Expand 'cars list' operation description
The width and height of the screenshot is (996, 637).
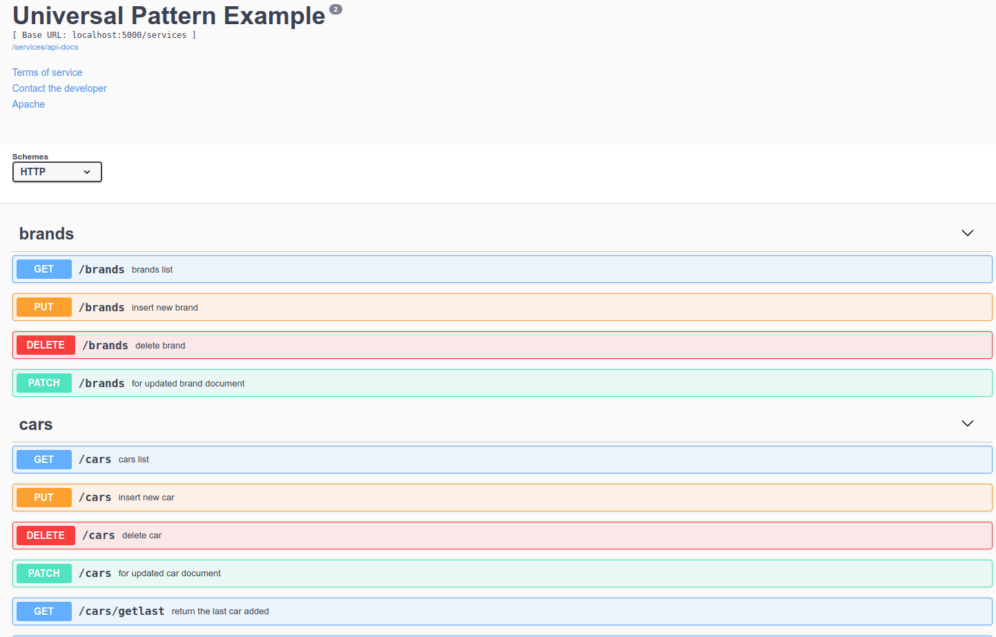coord(134,460)
